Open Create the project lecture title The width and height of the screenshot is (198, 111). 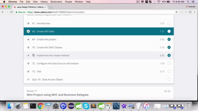point(46,39)
